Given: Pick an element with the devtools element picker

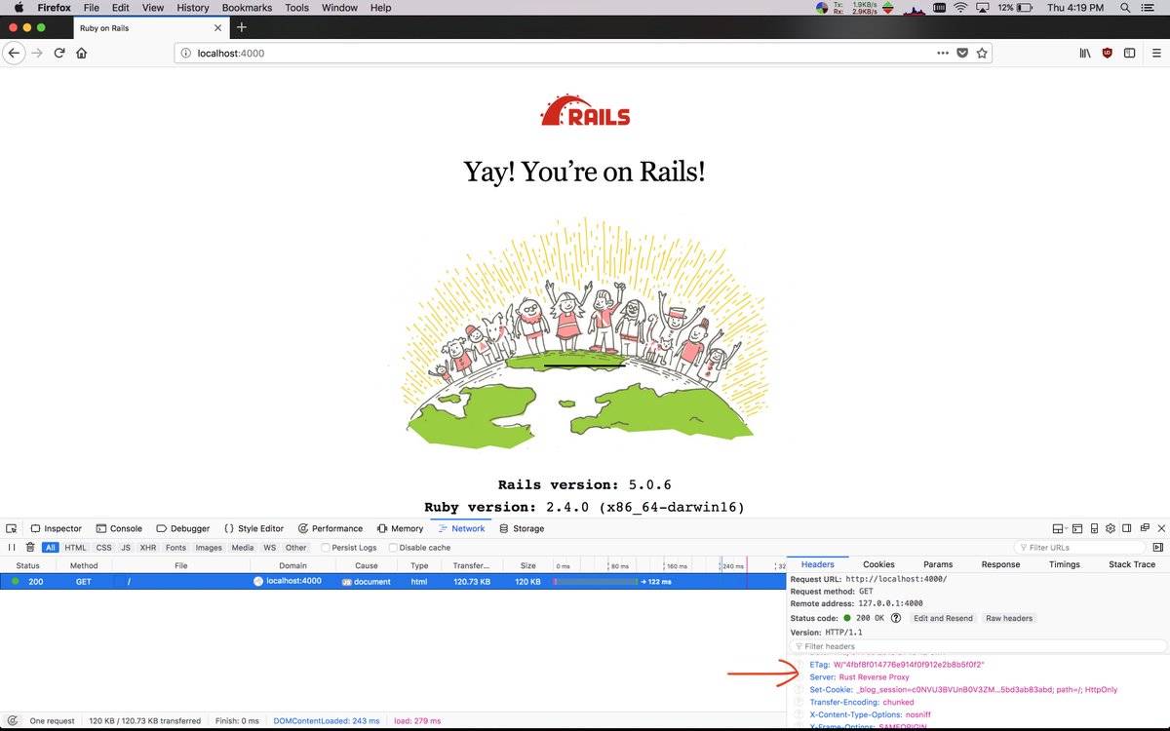Looking at the screenshot, I should coord(12,528).
